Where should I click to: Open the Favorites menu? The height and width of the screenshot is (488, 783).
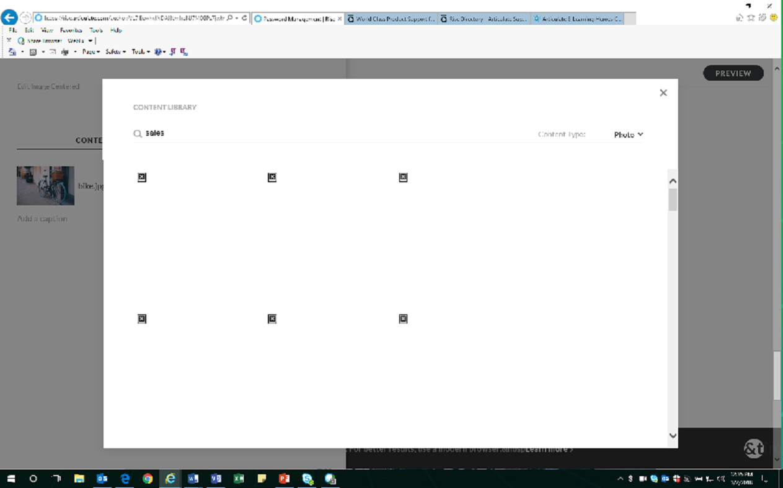click(71, 30)
